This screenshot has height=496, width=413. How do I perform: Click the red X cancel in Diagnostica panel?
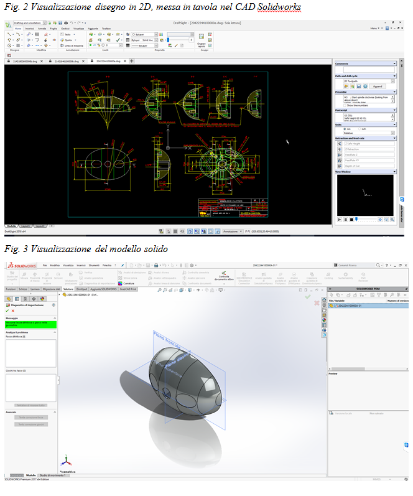point(13,311)
